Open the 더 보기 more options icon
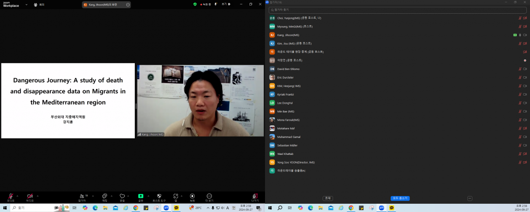Screen dimensions: 530x212 click(209, 196)
